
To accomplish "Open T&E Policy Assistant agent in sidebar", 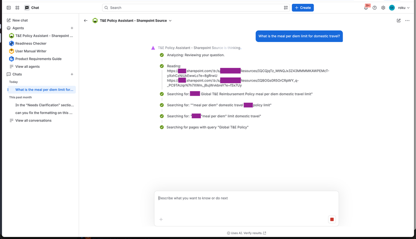I will [41, 35].
